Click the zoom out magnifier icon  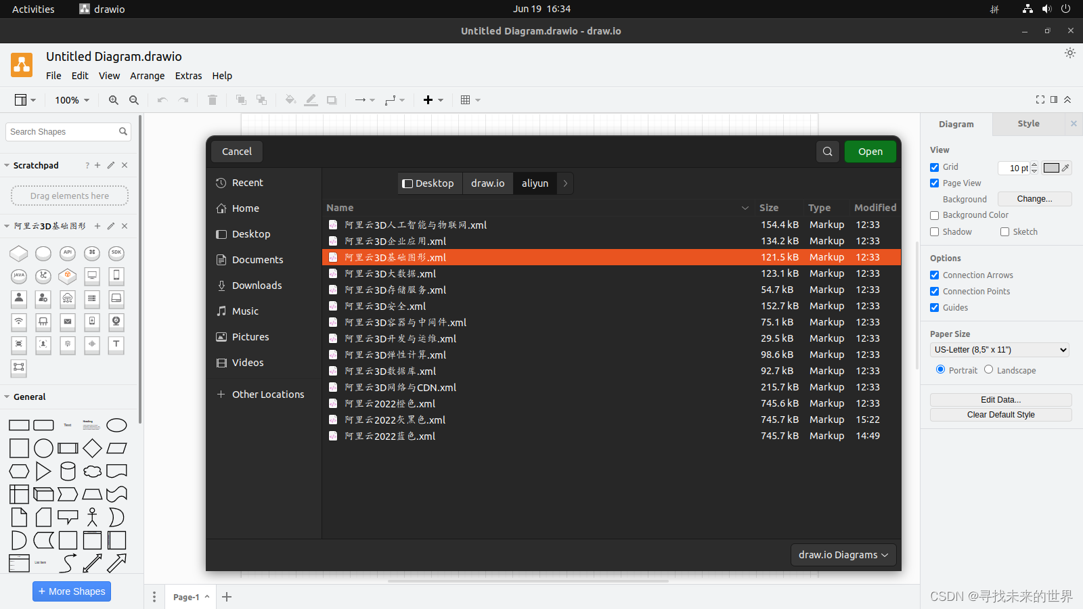point(134,100)
